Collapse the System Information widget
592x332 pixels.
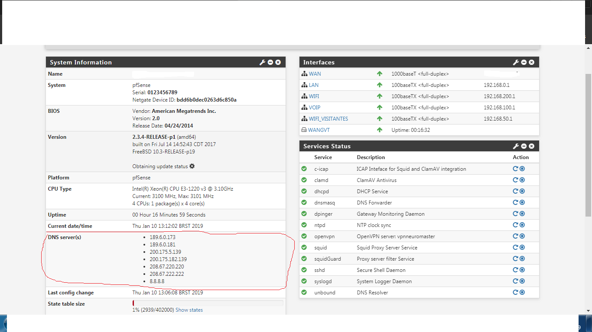click(270, 63)
